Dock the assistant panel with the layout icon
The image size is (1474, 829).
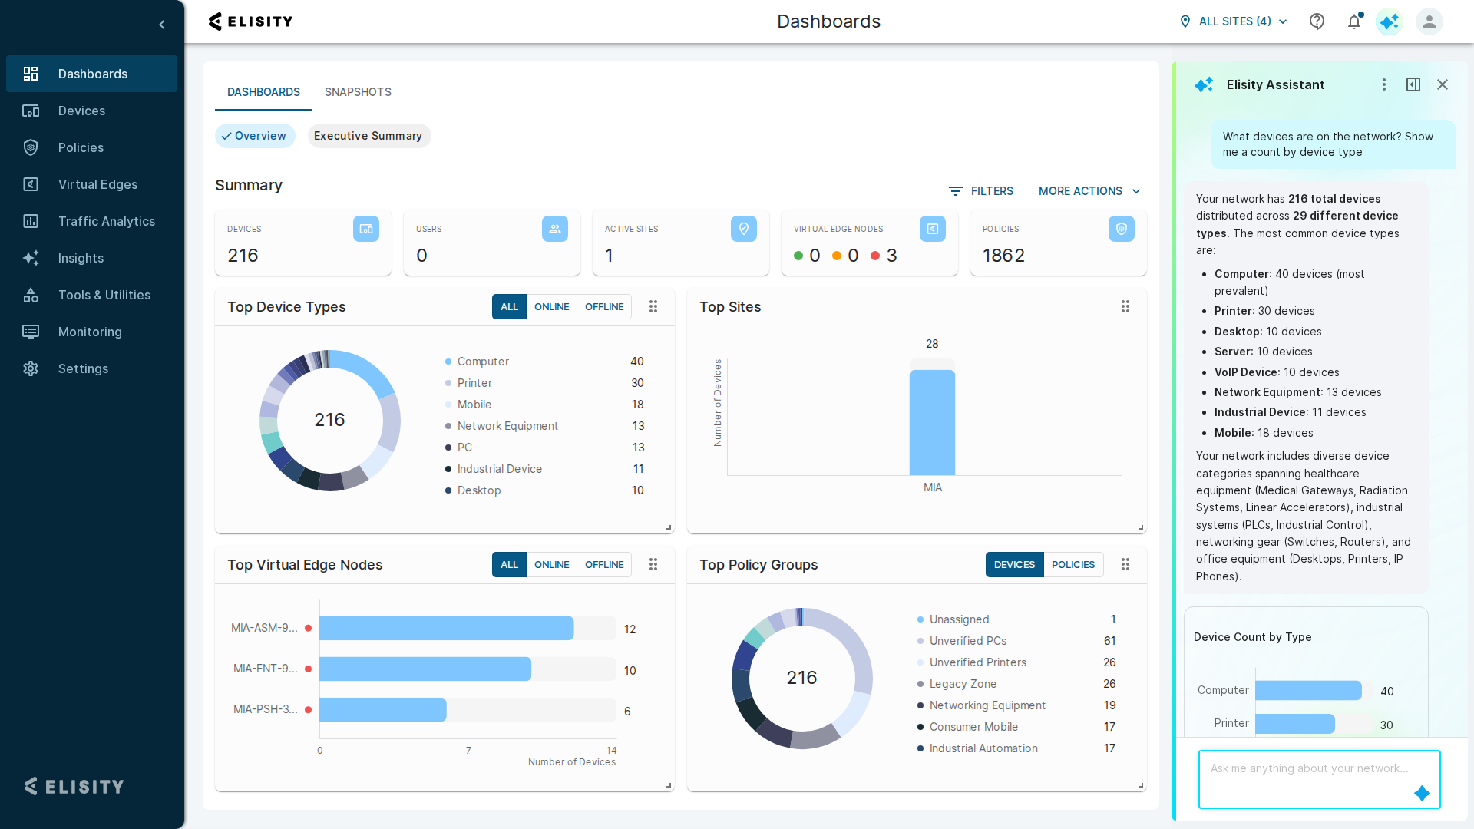[1413, 84]
